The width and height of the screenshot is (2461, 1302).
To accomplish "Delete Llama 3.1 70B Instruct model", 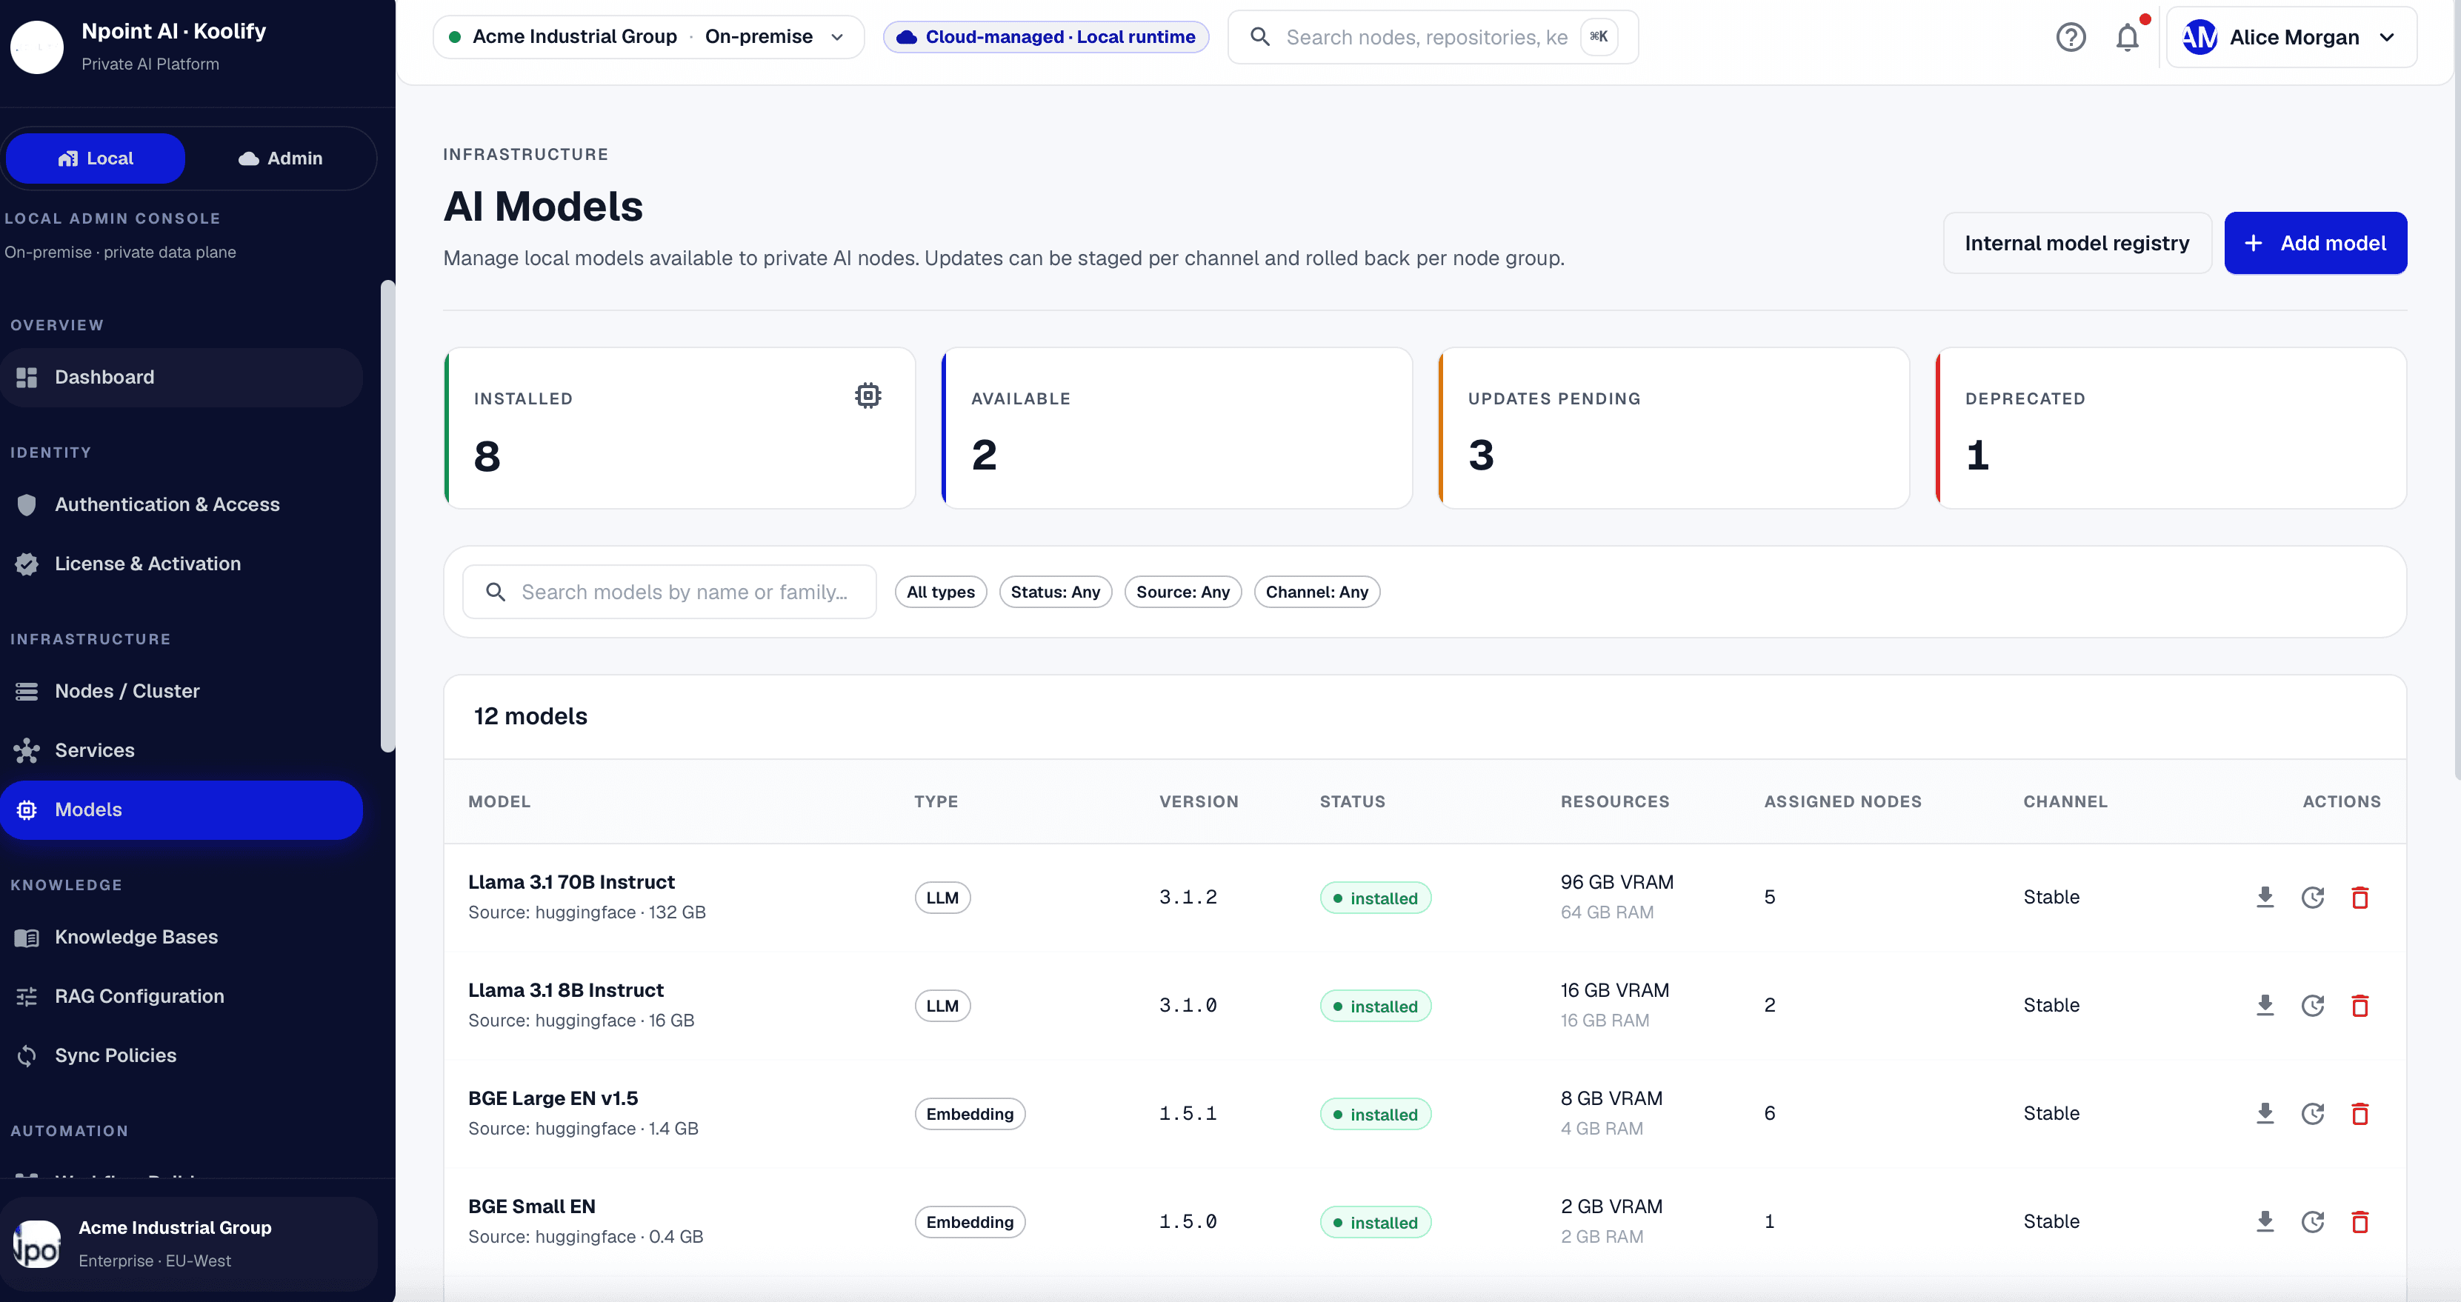I will click(x=2360, y=897).
